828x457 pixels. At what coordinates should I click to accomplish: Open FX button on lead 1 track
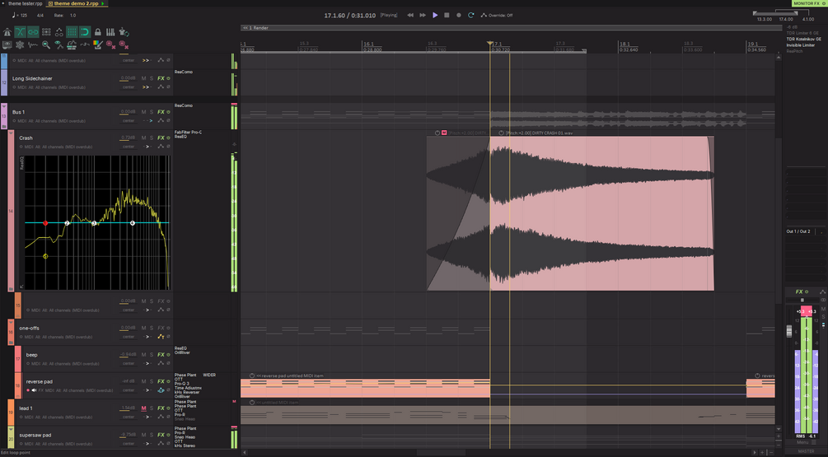coord(161,408)
